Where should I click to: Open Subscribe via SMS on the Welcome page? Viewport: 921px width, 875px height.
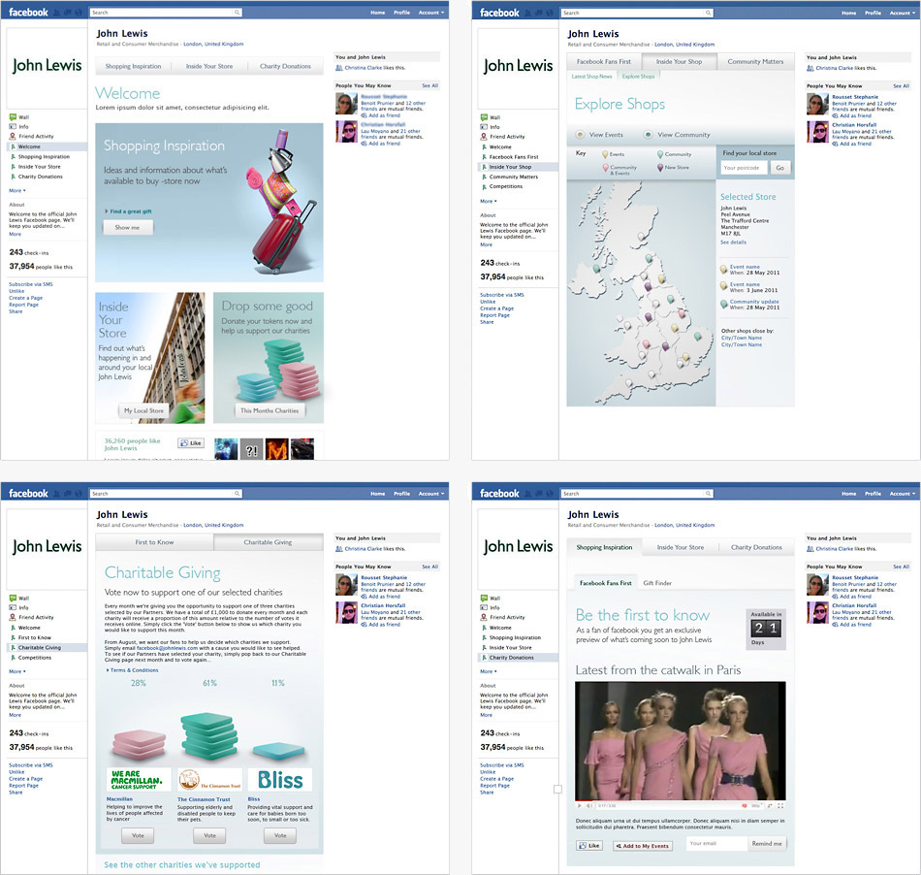point(31,284)
